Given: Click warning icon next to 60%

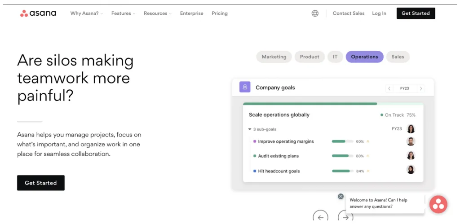Looking at the screenshot, I should [x=368, y=141].
